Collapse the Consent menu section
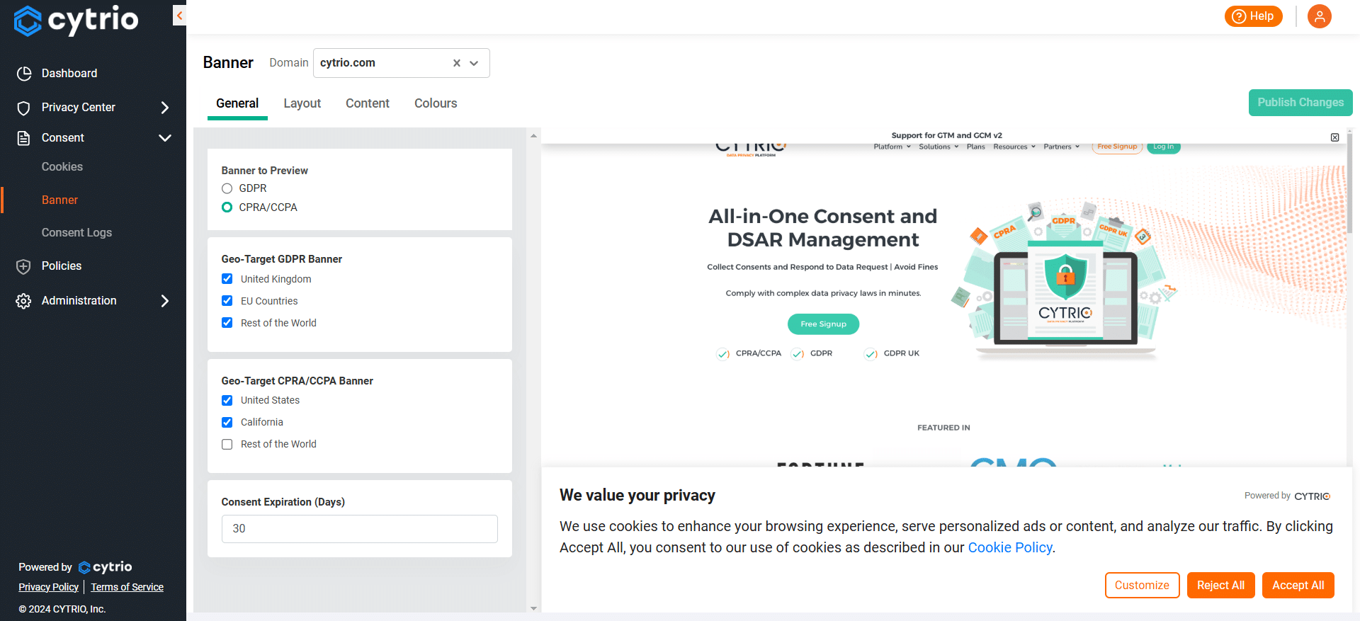 pyautogui.click(x=165, y=138)
